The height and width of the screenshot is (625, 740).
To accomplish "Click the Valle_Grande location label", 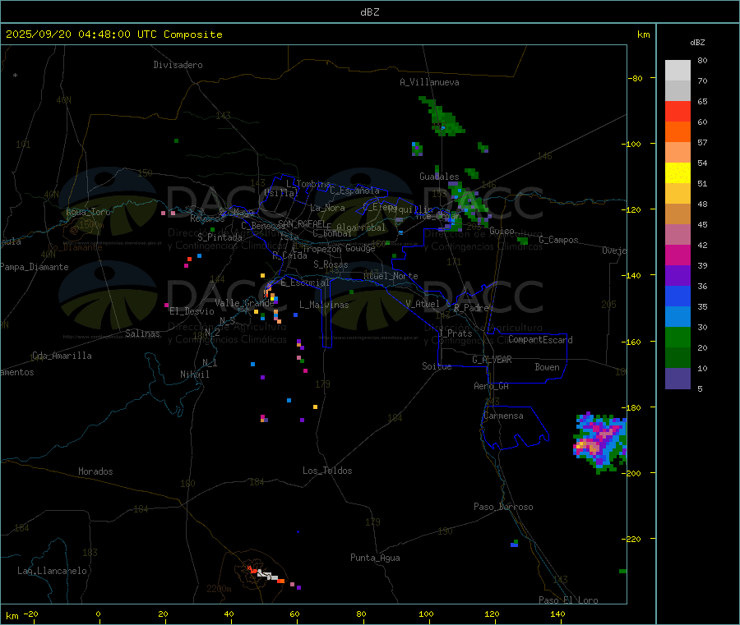I will click(244, 303).
